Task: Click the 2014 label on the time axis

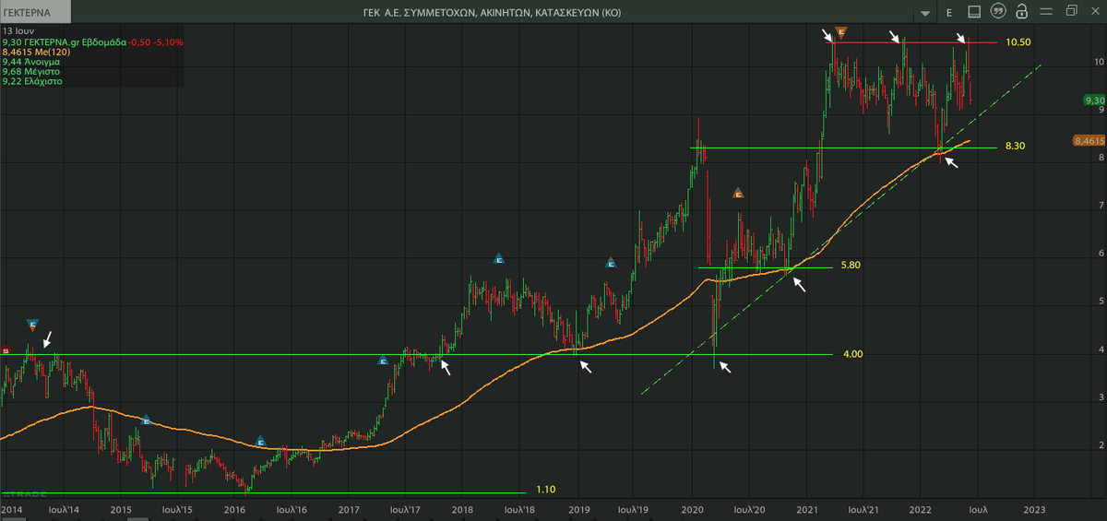Action: pos(12,509)
